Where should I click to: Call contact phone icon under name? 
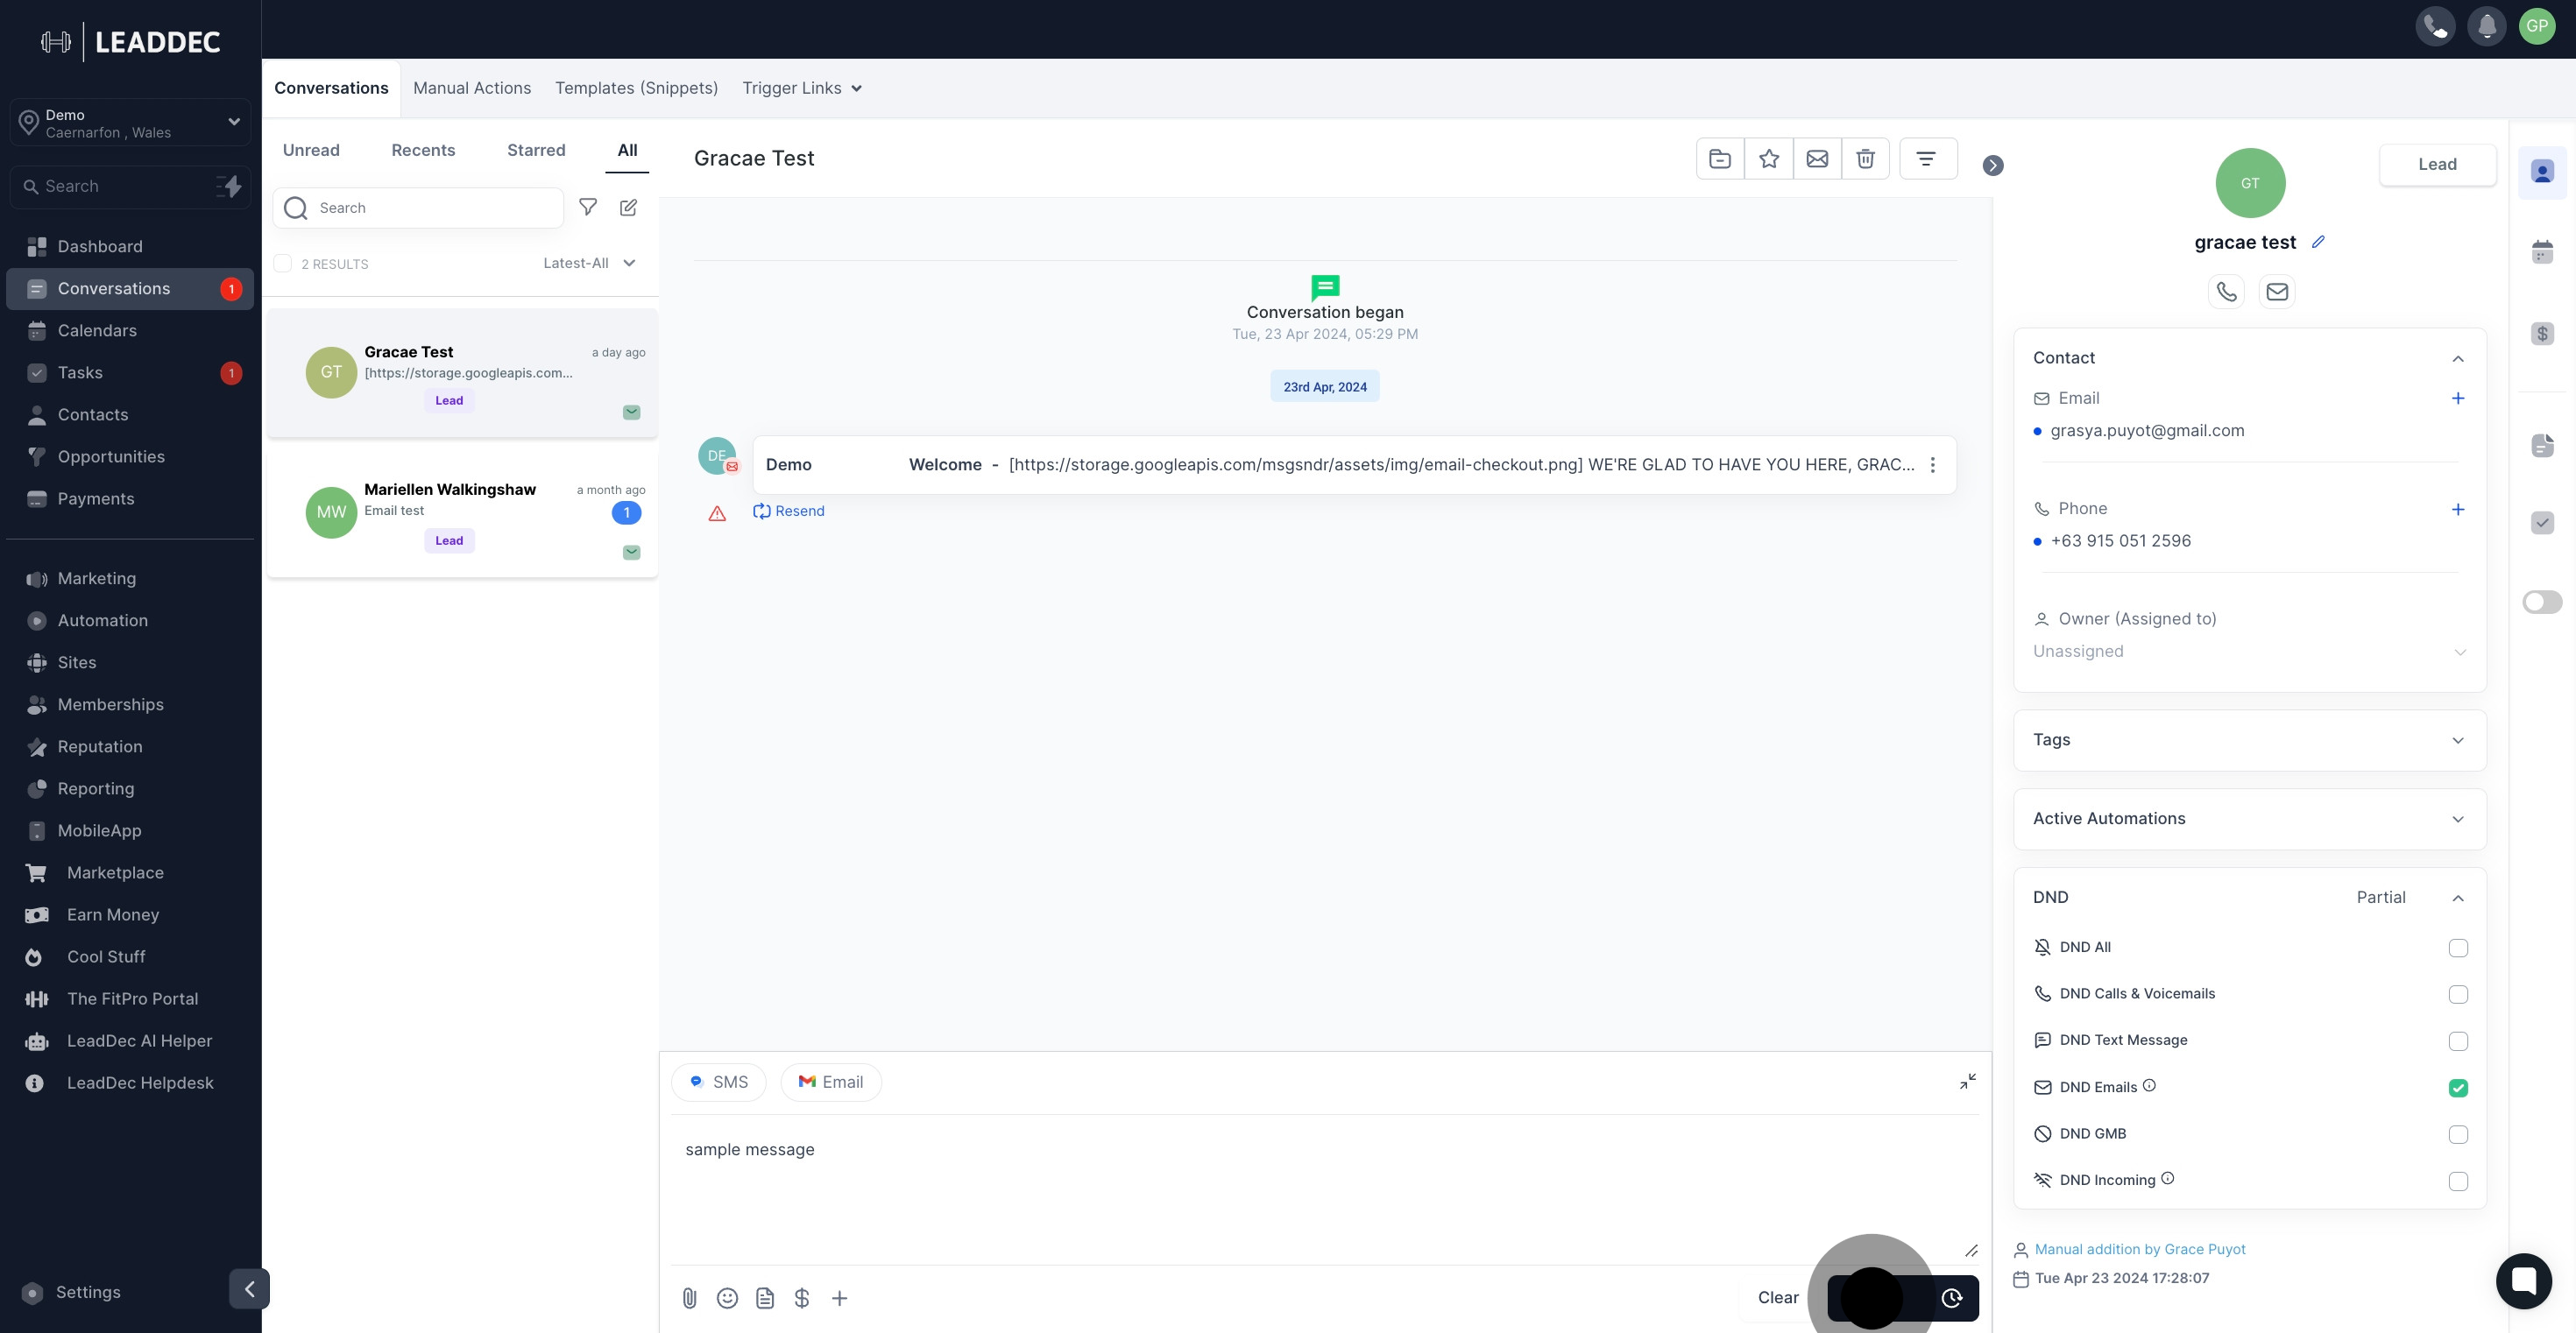pos(2226,291)
